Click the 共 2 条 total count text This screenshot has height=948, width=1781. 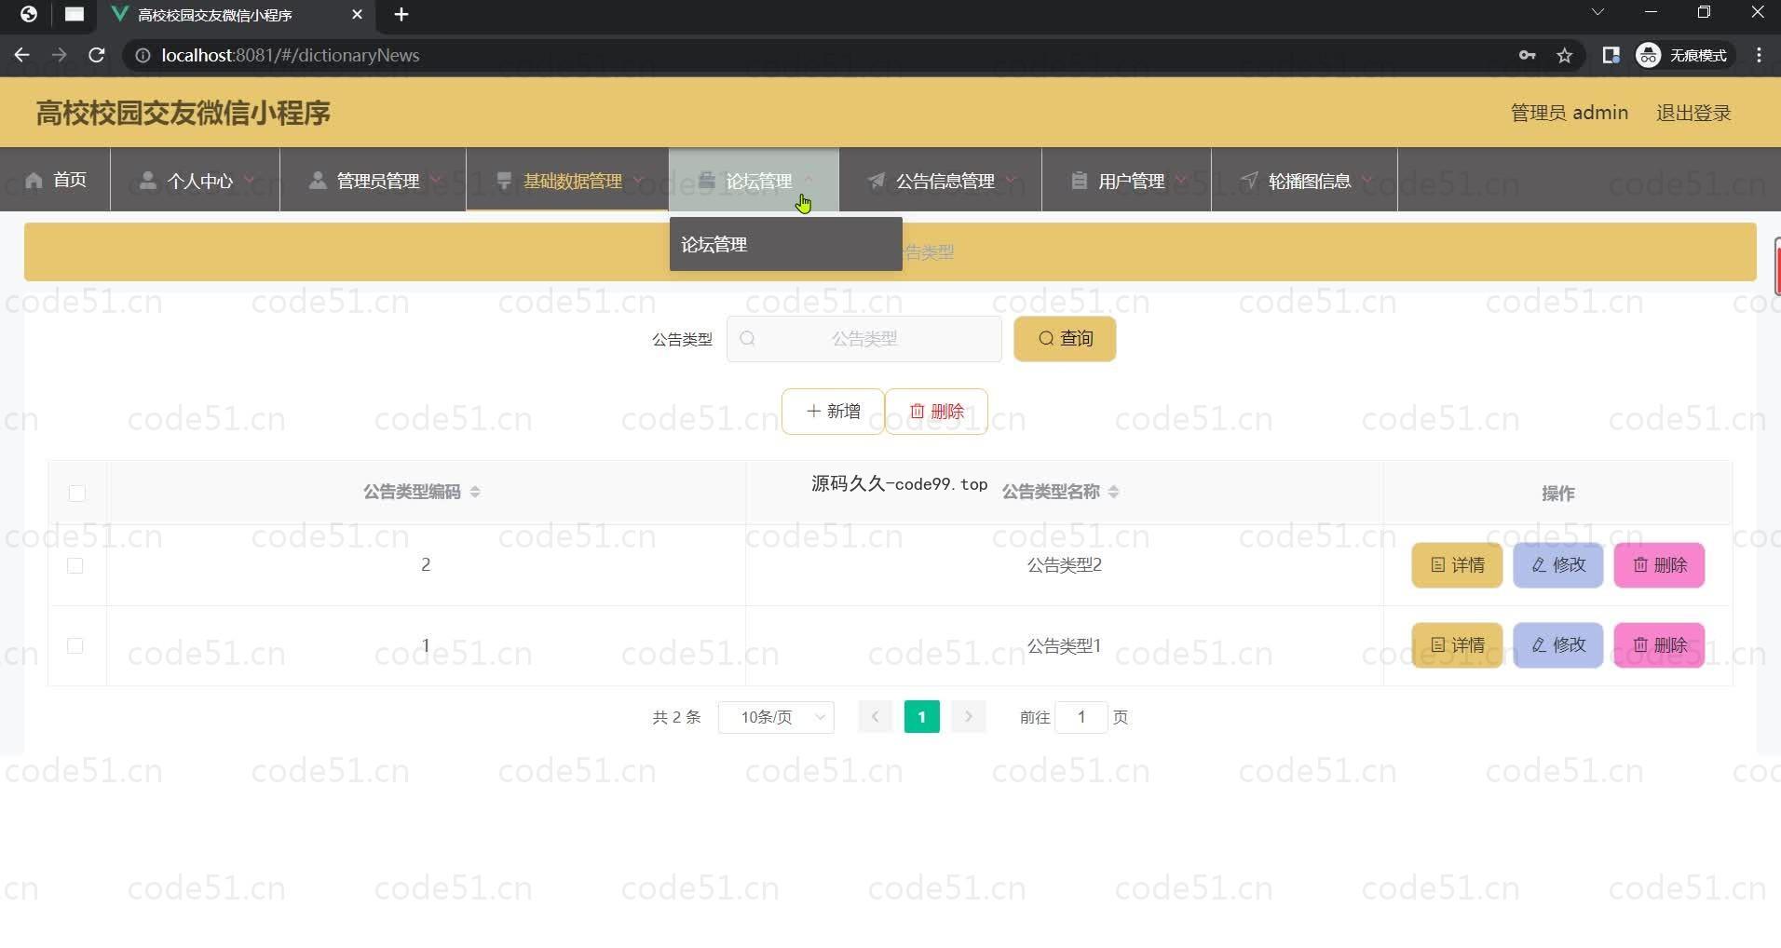click(676, 717)
